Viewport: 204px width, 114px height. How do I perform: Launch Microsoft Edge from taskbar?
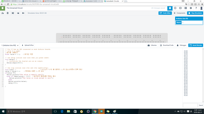coord(62,112)
